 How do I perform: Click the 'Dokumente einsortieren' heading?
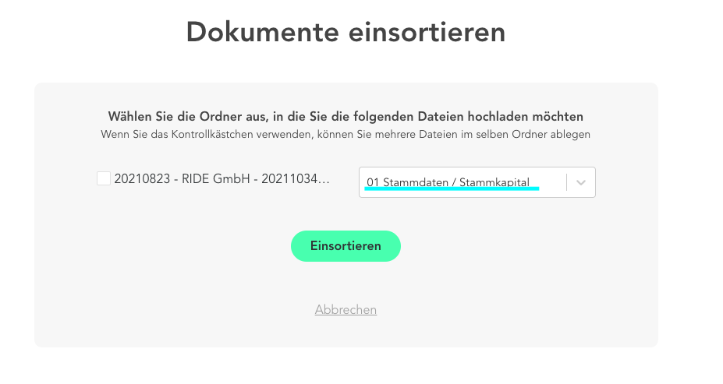(x=346, y=33)
